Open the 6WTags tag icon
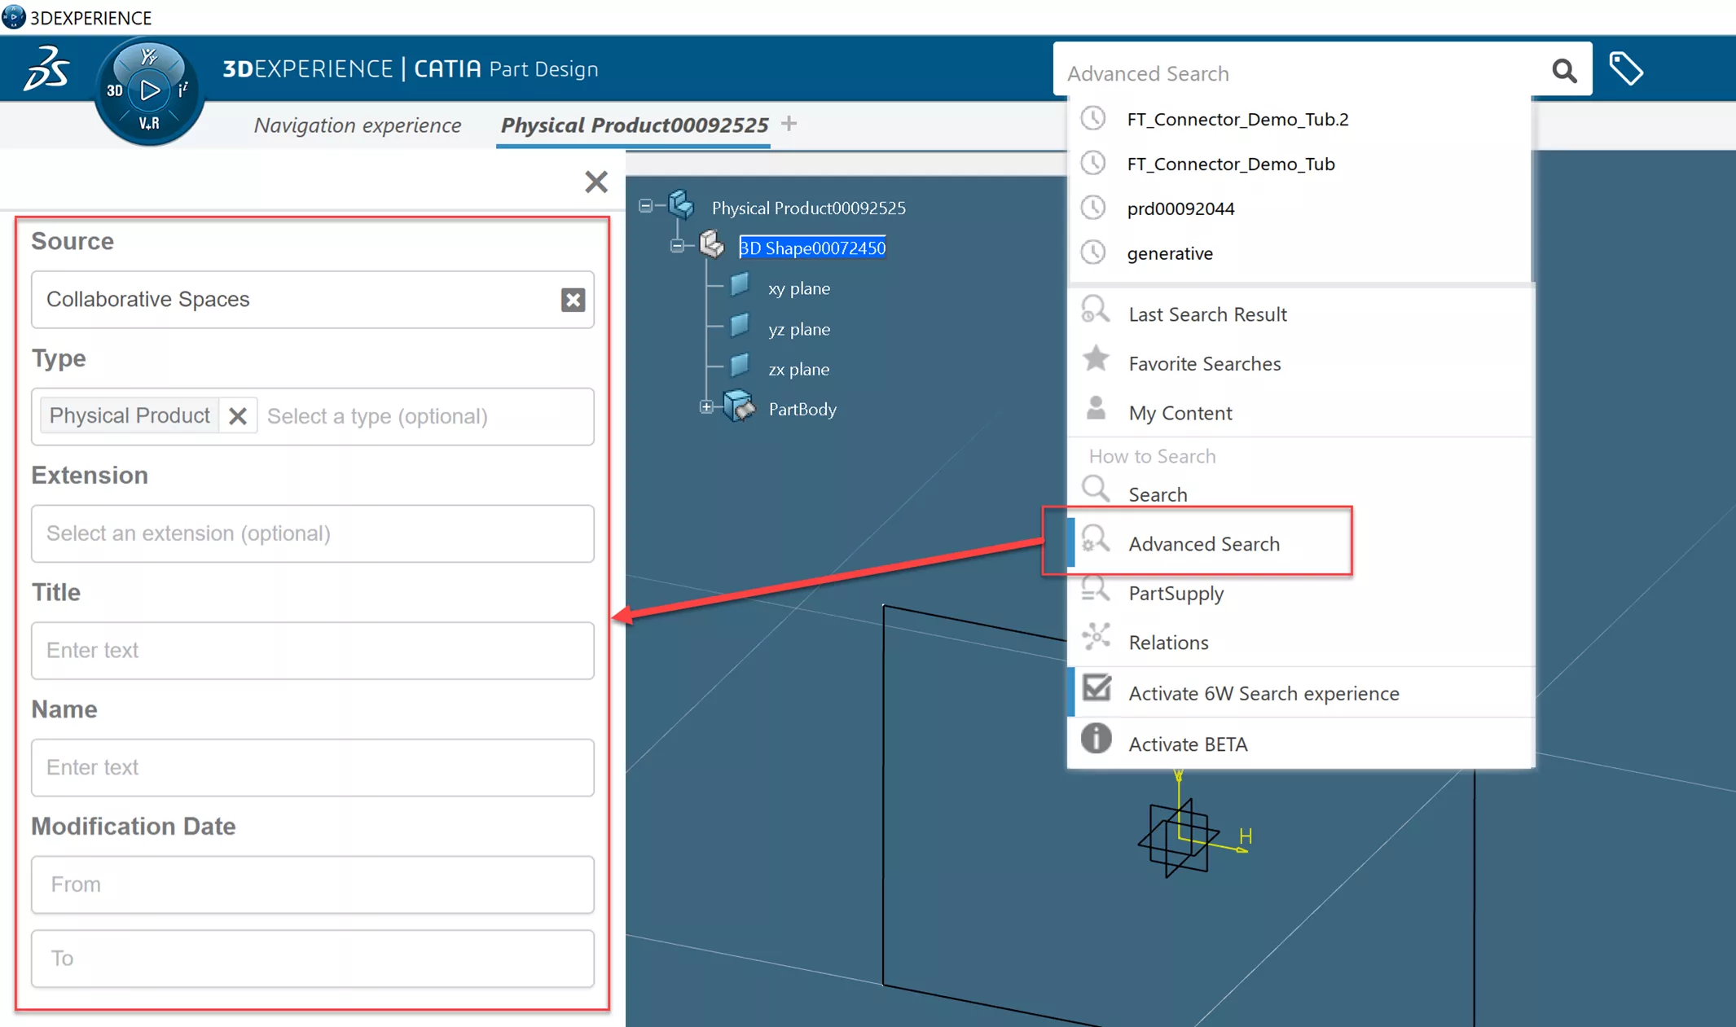The height and width of the screenshot is (1027, 1736). click(1626, 69)
